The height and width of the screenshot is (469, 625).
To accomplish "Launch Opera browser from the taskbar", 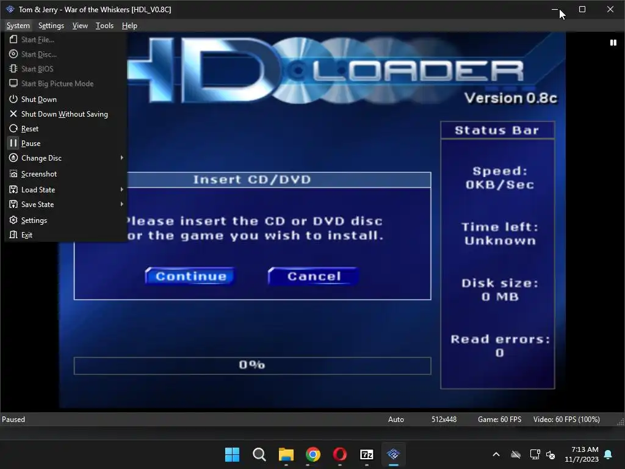I will [x=339, y=454].
